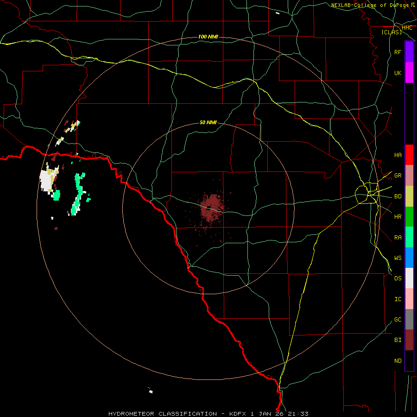The height and width of the screenshot is (417, 417).
Task: Click the KDFX radar site identifier
Action: pyautogui.click(x=238, y=414)
